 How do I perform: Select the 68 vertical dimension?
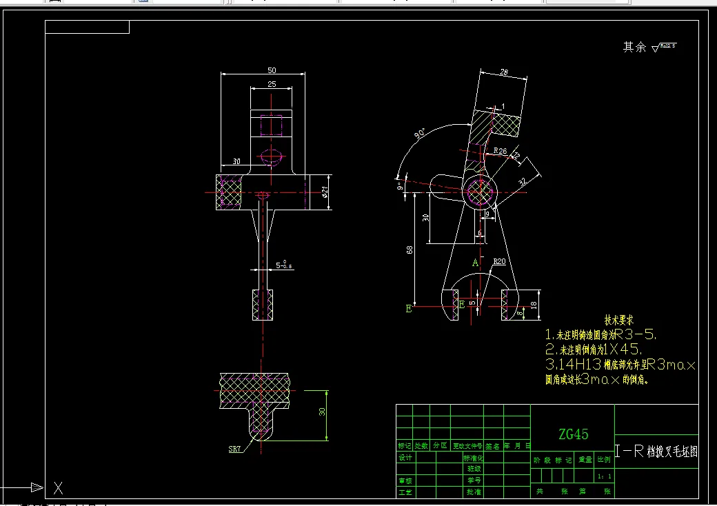(x=410, y=250)
